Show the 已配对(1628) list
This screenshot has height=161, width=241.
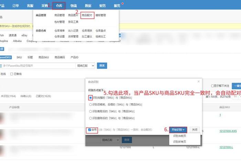coord(43,96)
